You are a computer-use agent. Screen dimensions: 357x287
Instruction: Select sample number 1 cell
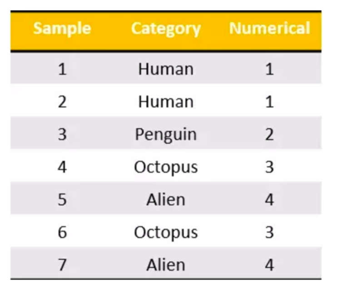click(x=62, y=69)
